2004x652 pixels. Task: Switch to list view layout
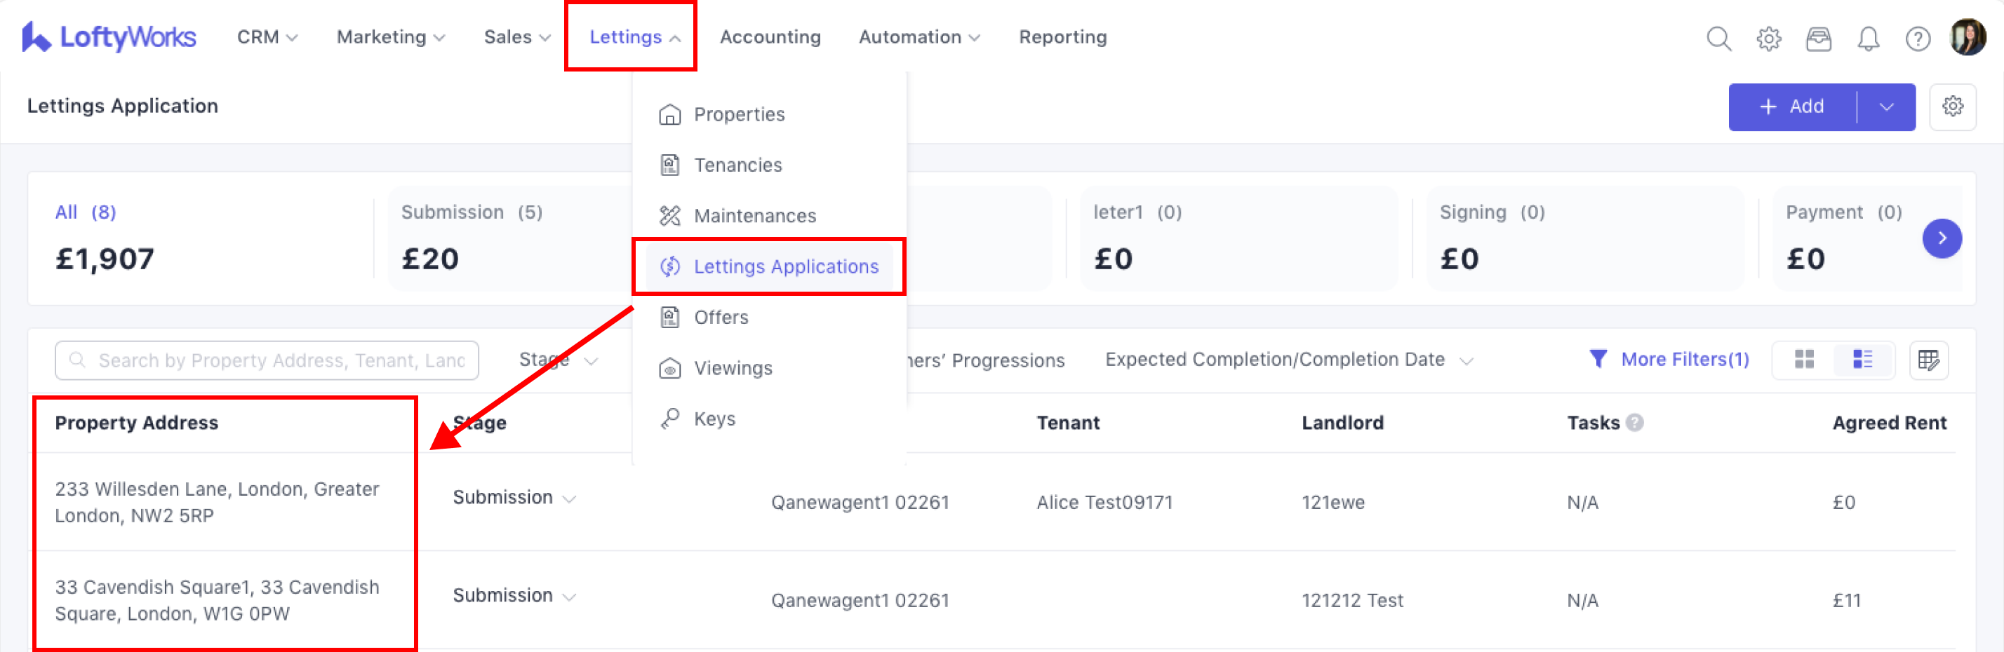[x=1862, y=359]
